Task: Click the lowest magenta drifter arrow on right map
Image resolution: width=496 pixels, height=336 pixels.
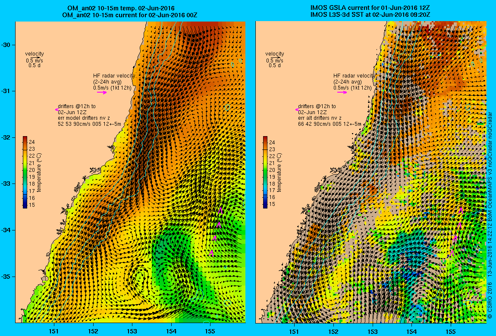Action: (452, 253)
